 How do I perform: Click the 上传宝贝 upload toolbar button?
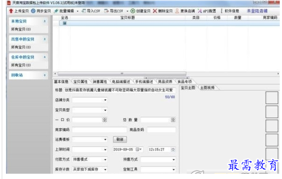[x=19, y=11]
